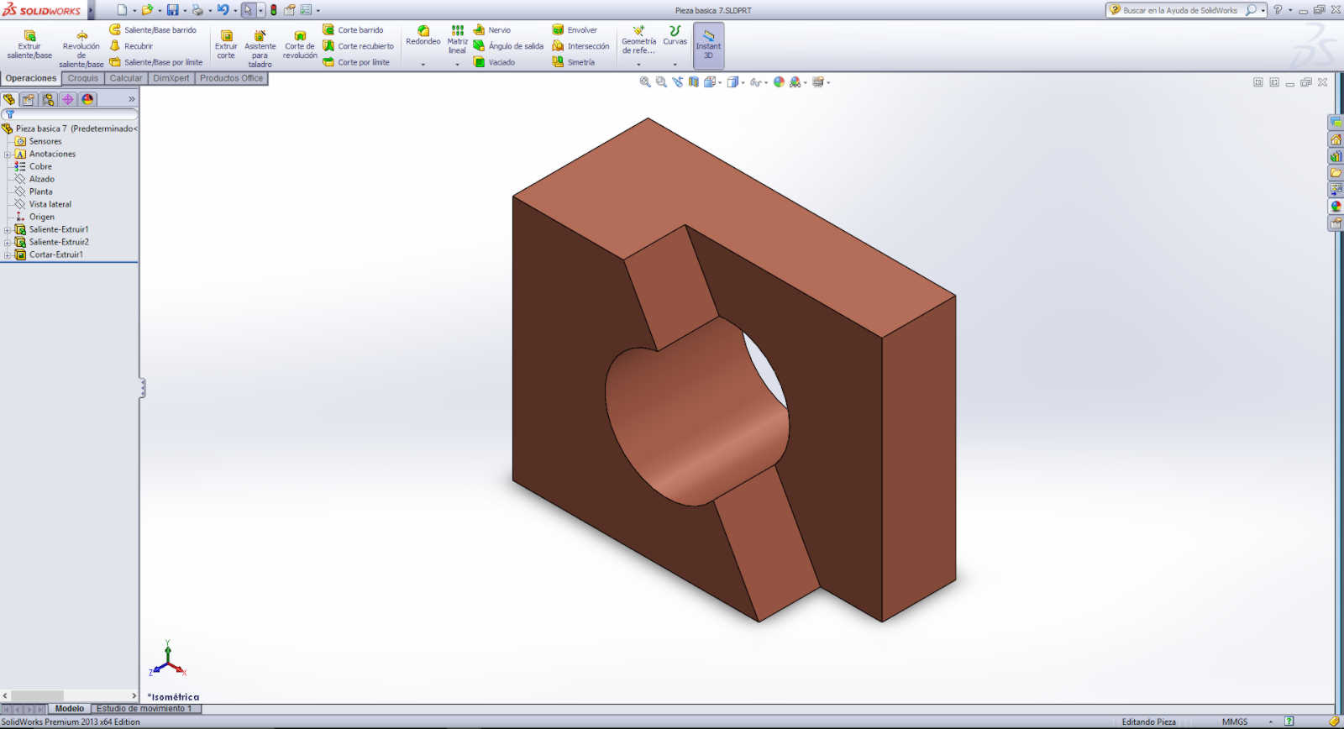Expand the Saliente-Extruir1 feature node

[8, 230]
